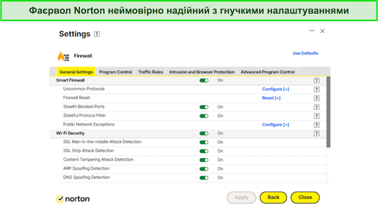This screenshot has height=210, width=378.
Task: Toggle Smart Firewall switch
Action: [204, 80]
